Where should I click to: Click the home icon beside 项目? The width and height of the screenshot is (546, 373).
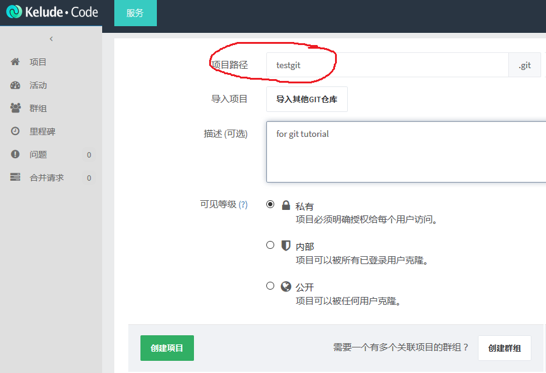(15, 61)
